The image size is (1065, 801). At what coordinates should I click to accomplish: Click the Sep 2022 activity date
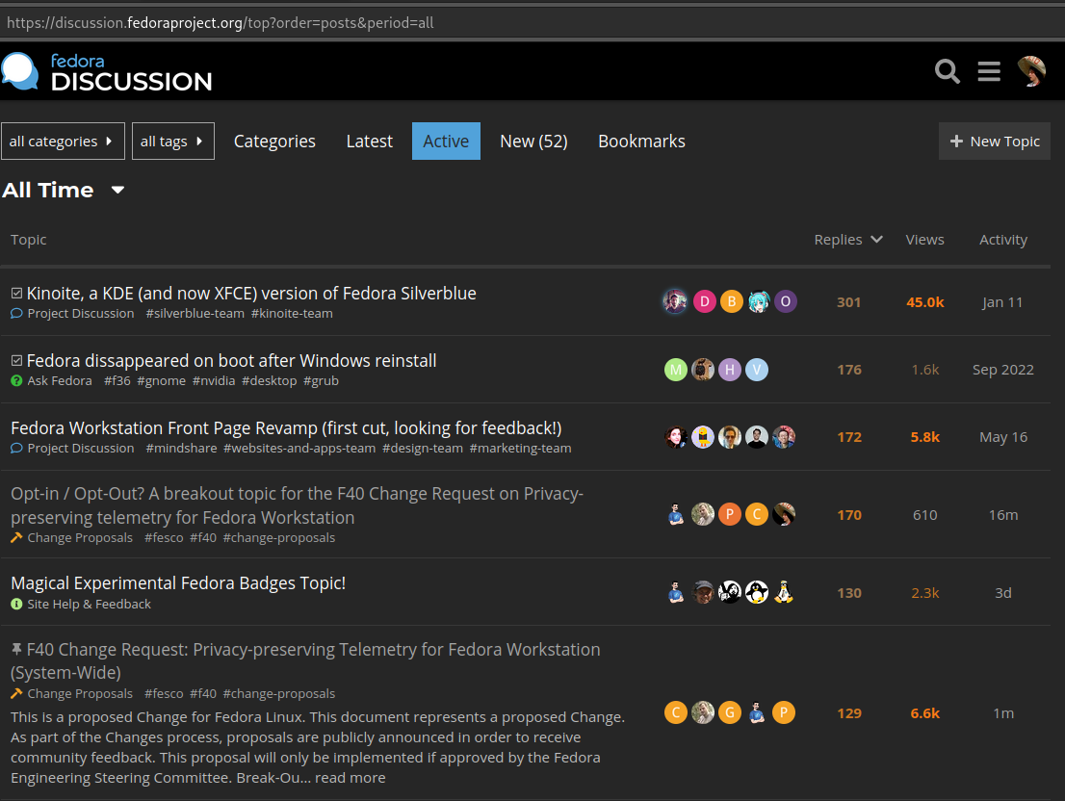point(1002,370)
